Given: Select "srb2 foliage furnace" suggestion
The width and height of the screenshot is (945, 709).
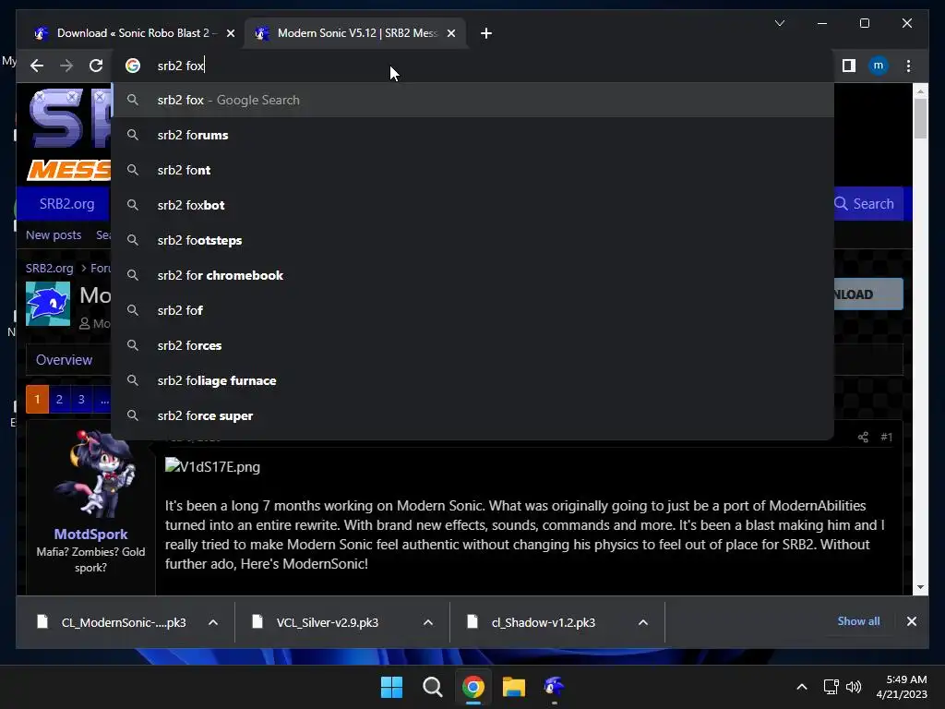Looking at the screenshot, I should click(472, 380).
